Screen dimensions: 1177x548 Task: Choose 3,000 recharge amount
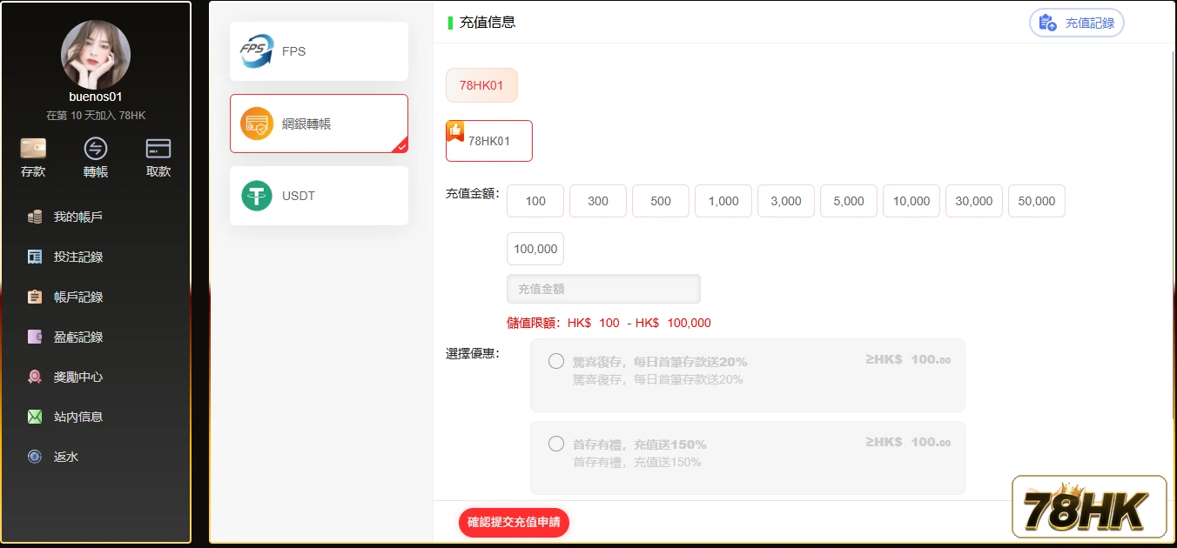click(x=786, y=201)
